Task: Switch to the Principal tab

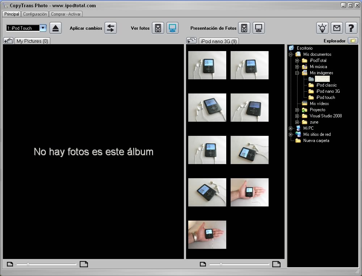Action: tap(12, 14)
